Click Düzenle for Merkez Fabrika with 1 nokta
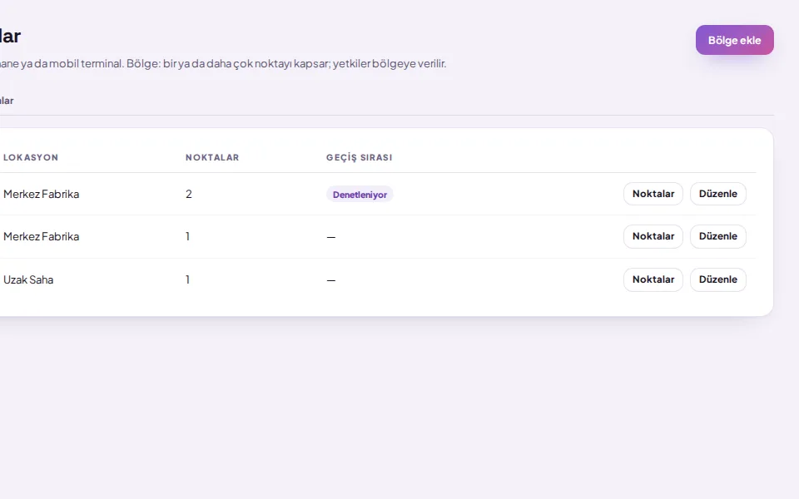This screenshot has width=799, height=499. coord(718,236)
